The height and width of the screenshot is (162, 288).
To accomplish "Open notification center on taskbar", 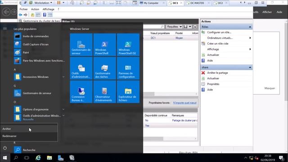I will pyautogui.click(x=281, y=158).
